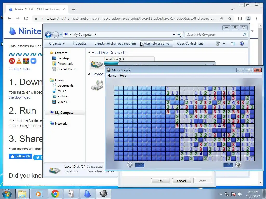This screenshot has width=266, height=199.
Task: Open Chrome three-dot menu
Action: pos(257,18)
